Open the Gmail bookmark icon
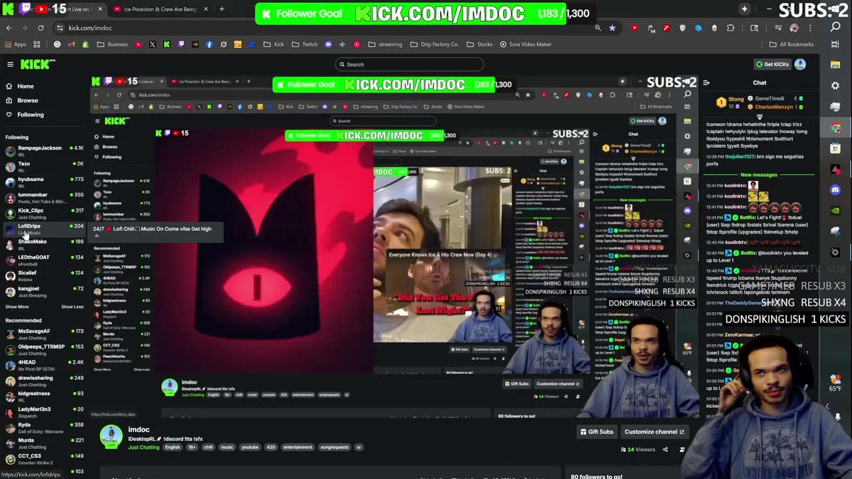The width and height of the screenshot is (852, 479). pos(71,45)
